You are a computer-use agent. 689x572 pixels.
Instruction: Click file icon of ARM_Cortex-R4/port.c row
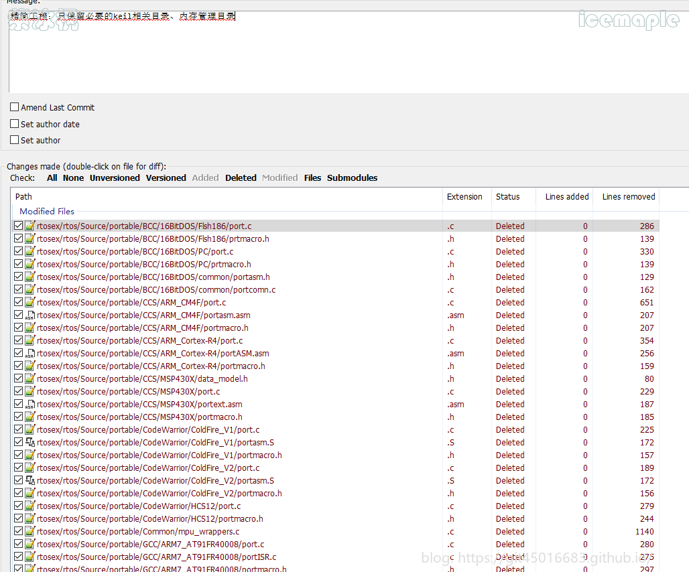[x=30, y=341]
